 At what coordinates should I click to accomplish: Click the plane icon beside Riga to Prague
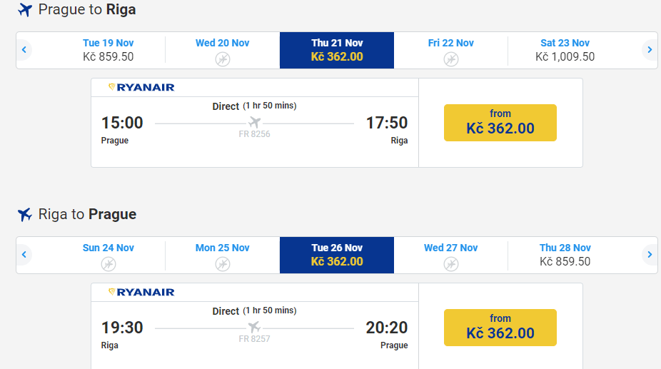(x=25, y=215)
